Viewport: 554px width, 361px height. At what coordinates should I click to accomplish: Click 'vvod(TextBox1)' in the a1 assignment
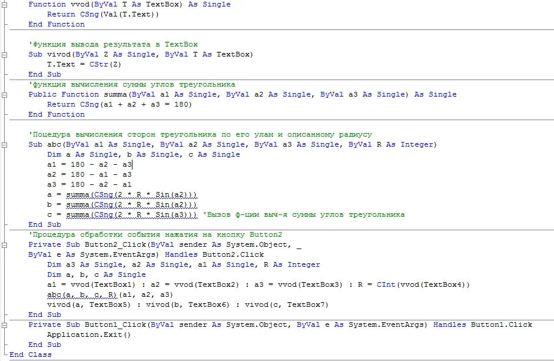point(103,284)
